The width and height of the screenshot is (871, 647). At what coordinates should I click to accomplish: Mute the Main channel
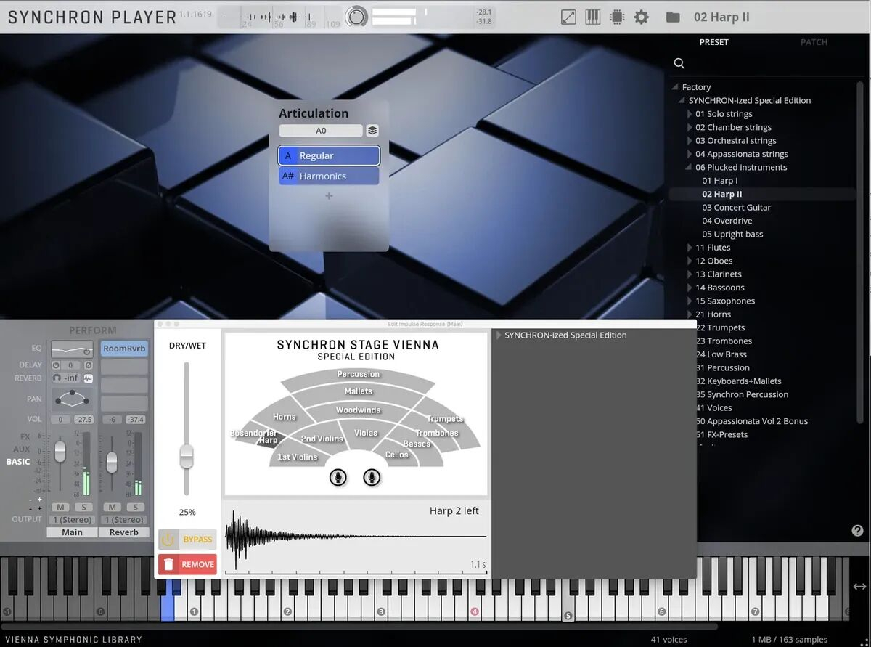[x=60, y=507]
